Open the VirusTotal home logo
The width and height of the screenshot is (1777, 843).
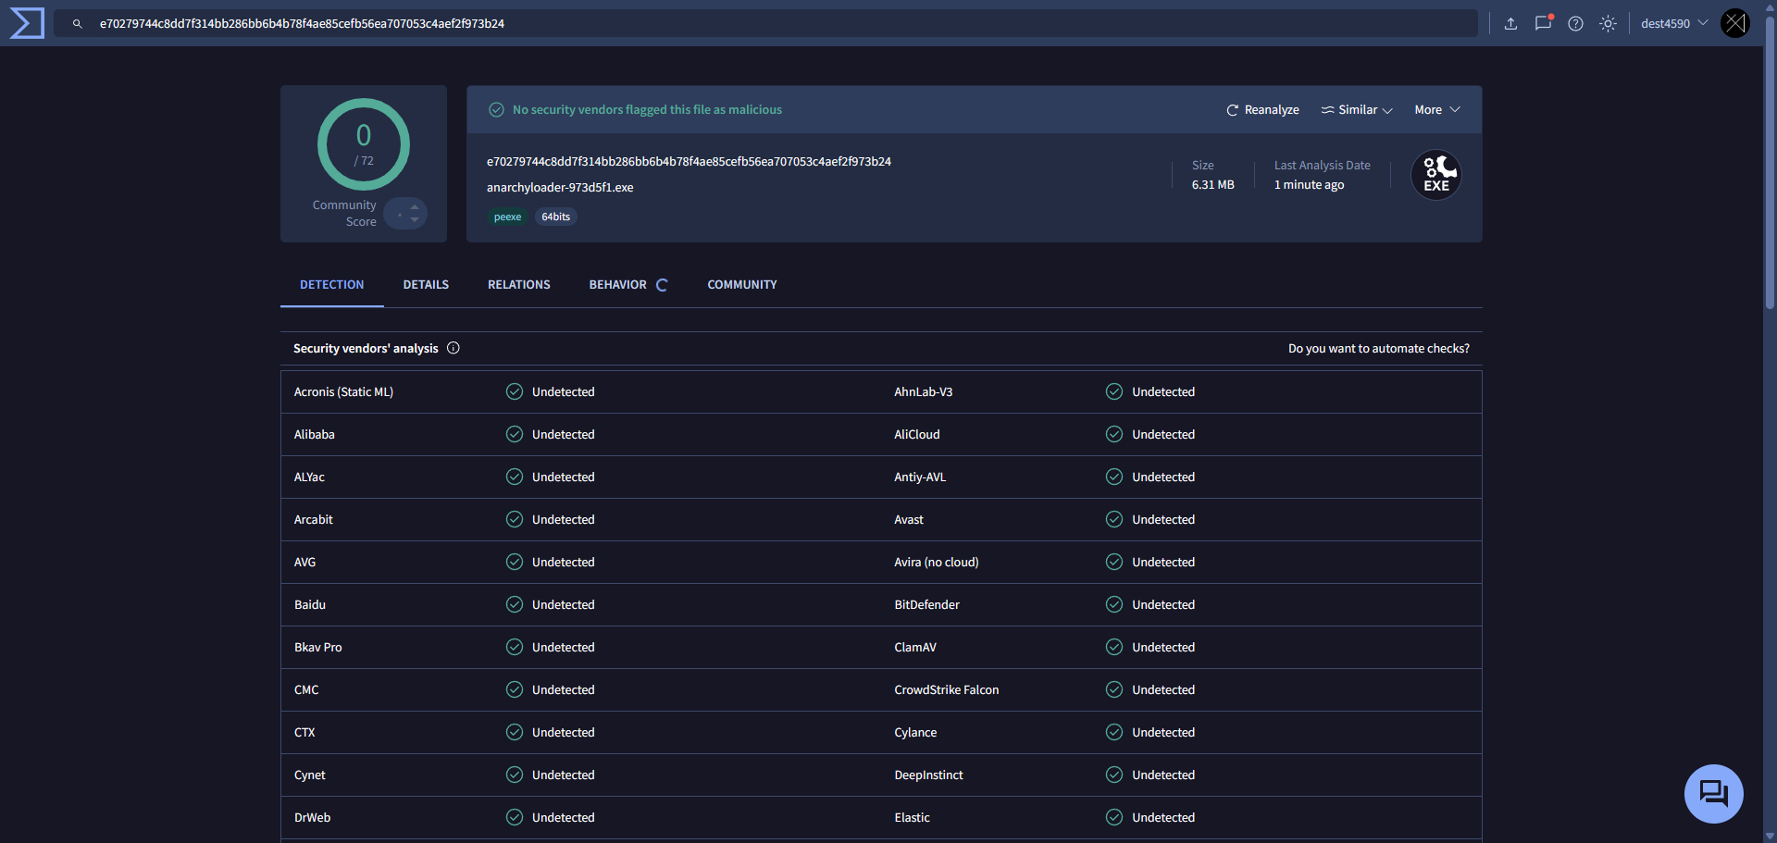click(x=26, y=23)
